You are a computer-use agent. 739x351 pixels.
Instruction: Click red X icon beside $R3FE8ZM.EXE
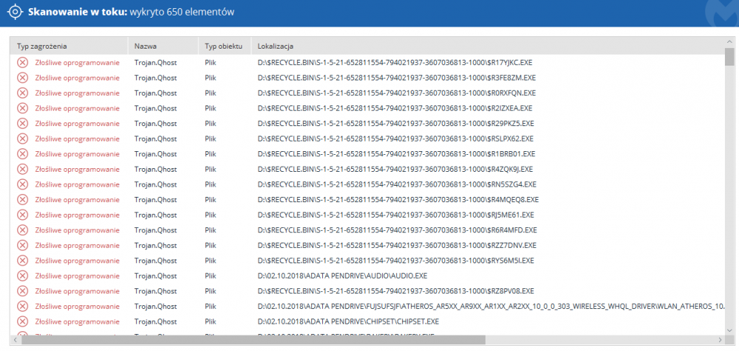22,77
